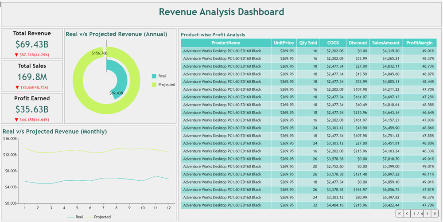Click the red down arrow under Total Revenue
443x222 pixels.
[16, 55]
